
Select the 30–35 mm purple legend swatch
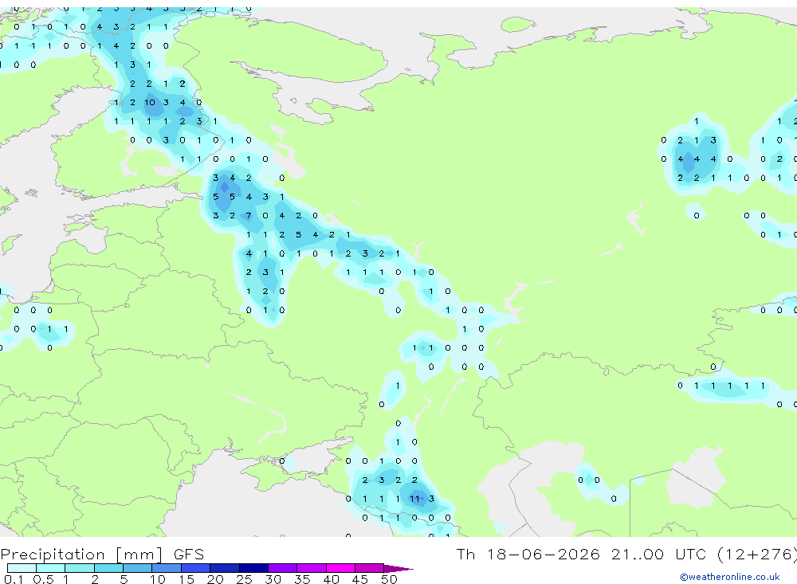point(283,568)
